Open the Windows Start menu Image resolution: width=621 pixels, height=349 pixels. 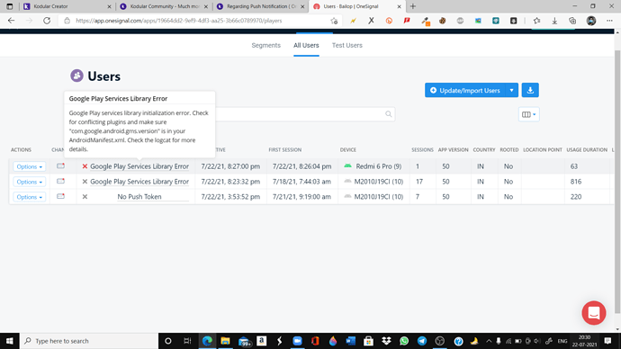click(10, 341)
